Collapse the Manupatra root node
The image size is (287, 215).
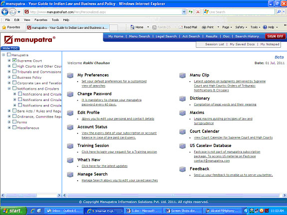(3, 55)
